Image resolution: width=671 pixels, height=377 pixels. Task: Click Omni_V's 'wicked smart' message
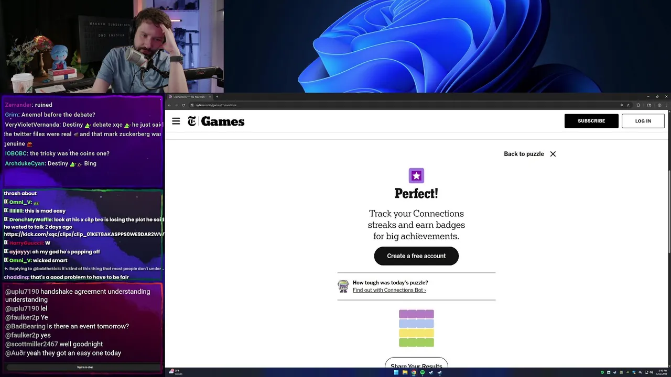[36, 260]
